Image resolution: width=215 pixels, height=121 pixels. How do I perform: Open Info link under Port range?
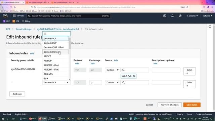pos(93,64)
